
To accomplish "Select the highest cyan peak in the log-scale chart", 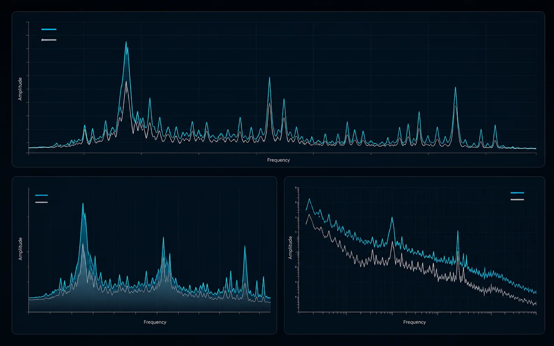I will point(309,200).
